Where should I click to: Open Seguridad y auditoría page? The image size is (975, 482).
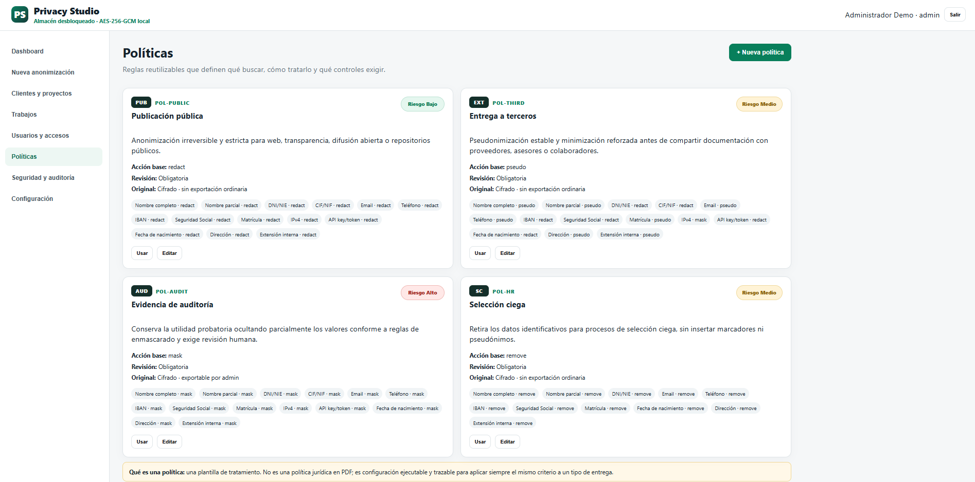pos(54,178)
